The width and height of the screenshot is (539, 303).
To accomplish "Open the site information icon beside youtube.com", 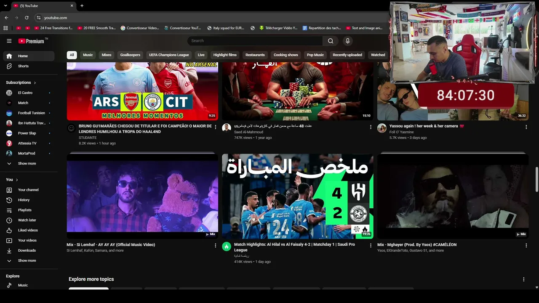I will [x=38, y=18].
